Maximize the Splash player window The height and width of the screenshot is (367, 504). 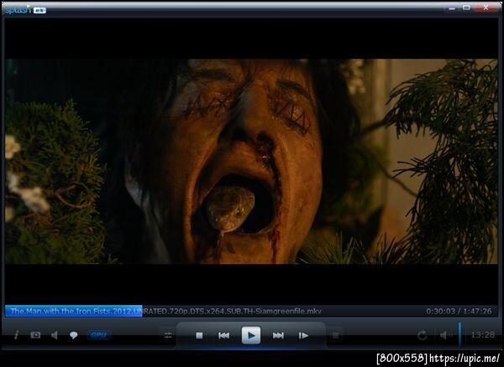(x=466, y=8)
